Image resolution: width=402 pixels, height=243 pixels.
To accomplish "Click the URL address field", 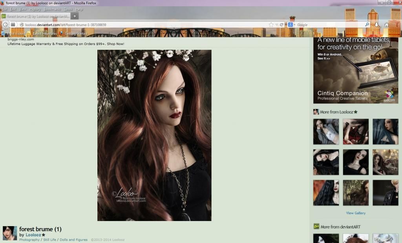I will 146,25.
